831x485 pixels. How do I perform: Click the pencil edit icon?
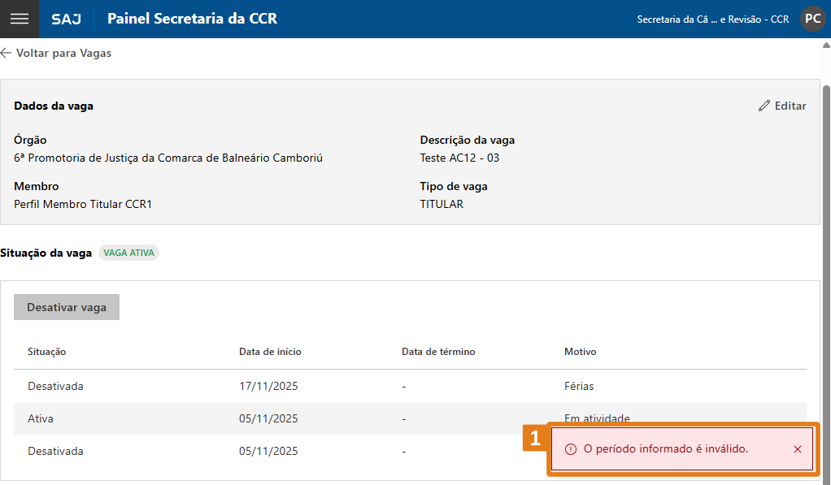tap(764, 106)
